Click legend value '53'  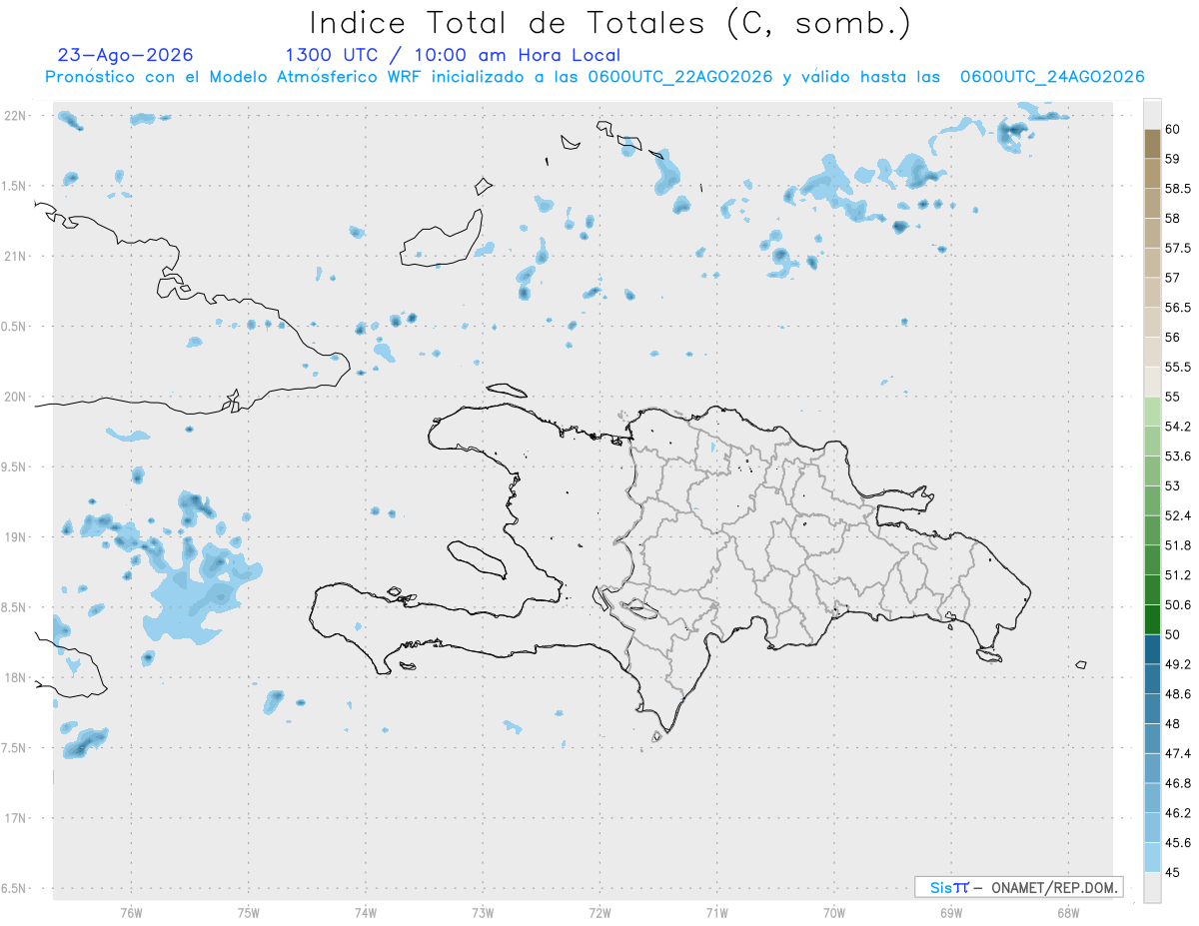pyautogui.click(x=1172, y=485)
